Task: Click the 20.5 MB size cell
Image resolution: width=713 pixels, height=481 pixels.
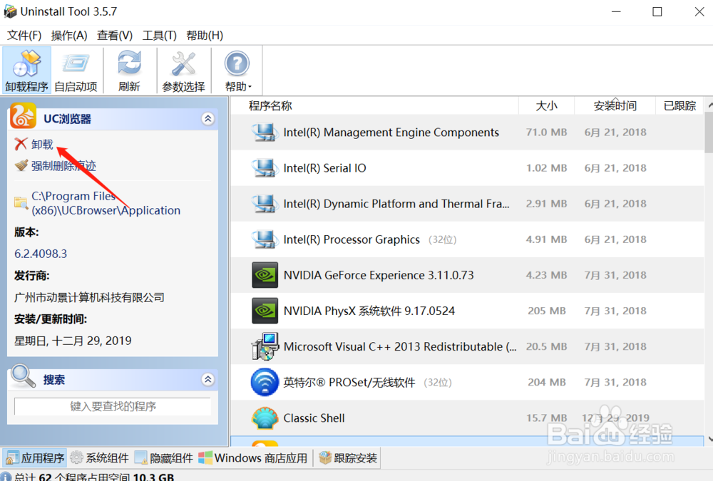Action: tap(547, 346)
